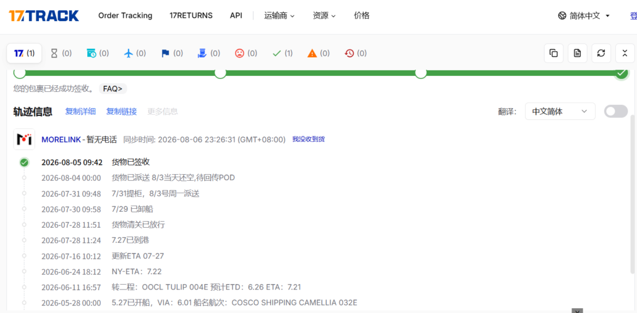The width and height of the screenshot is (637, 313).
Task: Click the 7/29 已卸船 event
Action: tap(132, 209)
